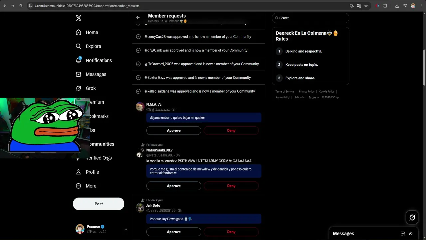Expand the Messages drawer with chevrons
Screen dimensions: 426x240
coord(411,234)
